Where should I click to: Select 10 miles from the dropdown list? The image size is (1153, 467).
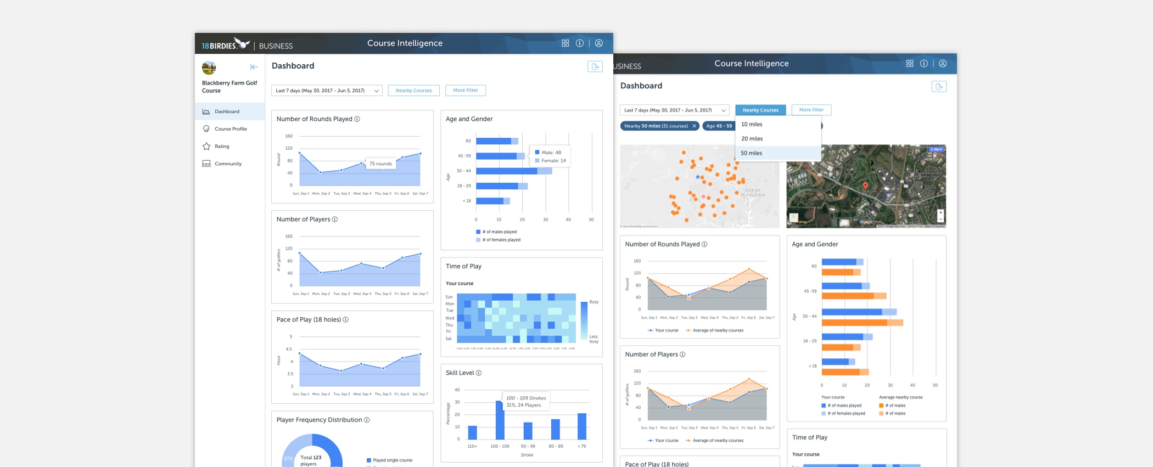pos(752,125)
